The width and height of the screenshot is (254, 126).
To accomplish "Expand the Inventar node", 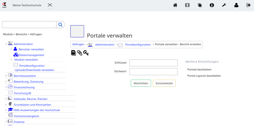I will pyautogui.click(x=6, y=122).
